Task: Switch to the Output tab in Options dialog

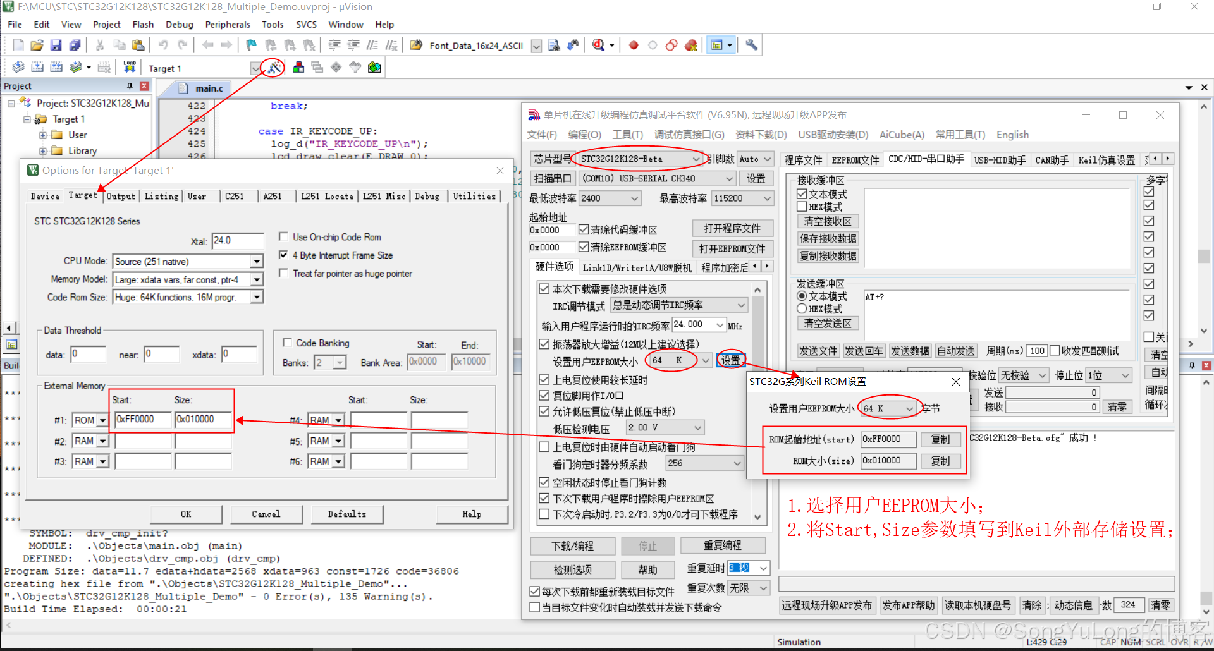Action: point(121,197)
